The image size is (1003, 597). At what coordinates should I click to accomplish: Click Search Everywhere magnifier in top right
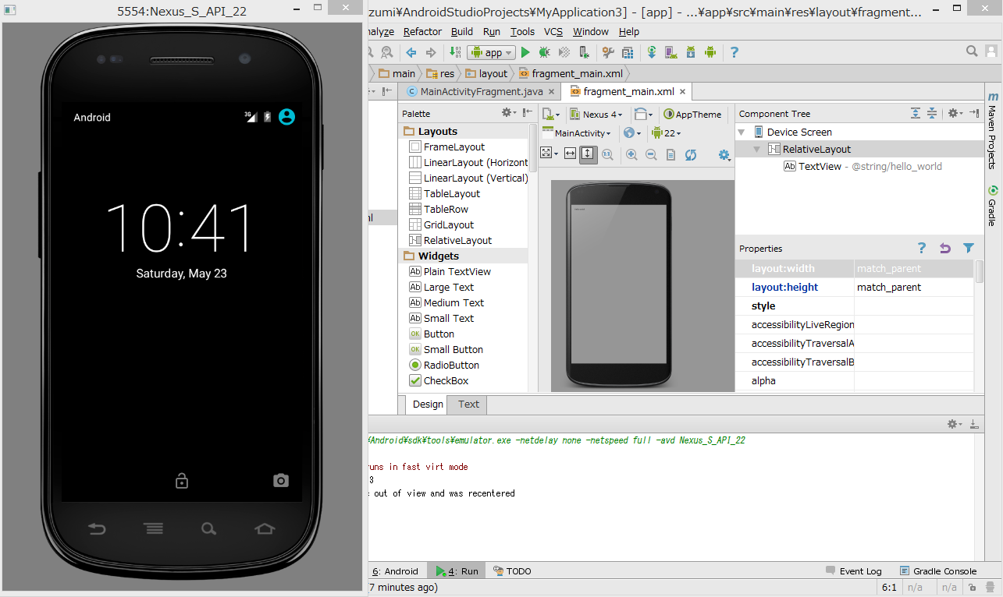point(972,51)
